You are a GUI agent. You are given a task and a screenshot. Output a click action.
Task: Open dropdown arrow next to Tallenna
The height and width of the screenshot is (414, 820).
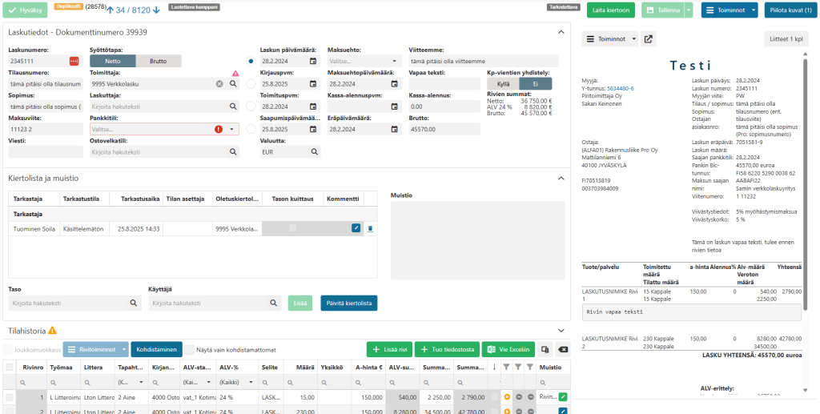[x=689, y=10]
